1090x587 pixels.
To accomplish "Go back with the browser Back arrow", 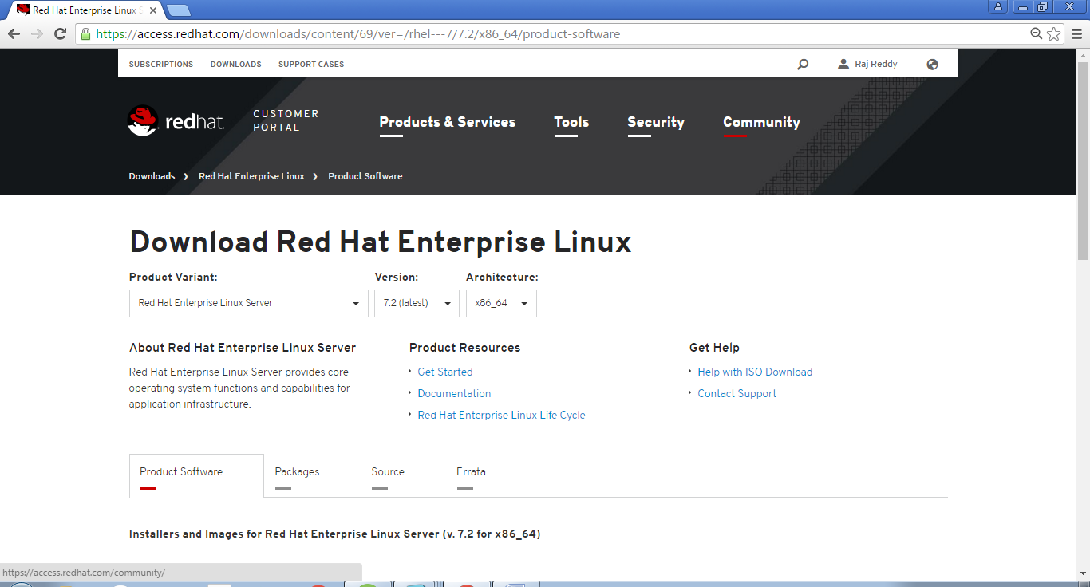I will click(x=14, y=33).
